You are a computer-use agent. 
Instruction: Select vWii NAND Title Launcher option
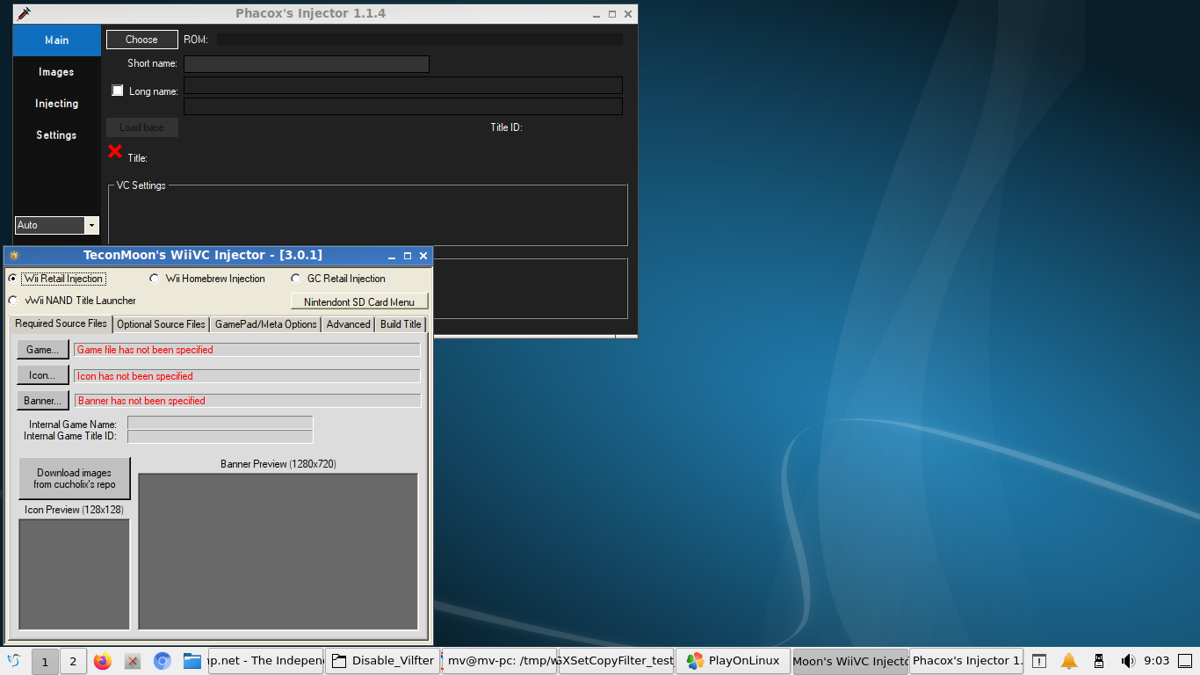12,301
